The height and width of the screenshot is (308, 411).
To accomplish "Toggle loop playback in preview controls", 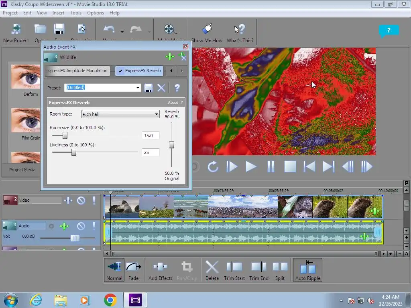I will (213, 166).
